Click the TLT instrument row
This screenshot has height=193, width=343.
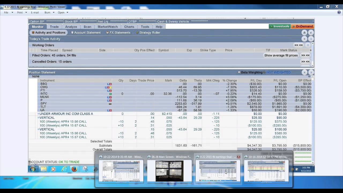(174, 107)
